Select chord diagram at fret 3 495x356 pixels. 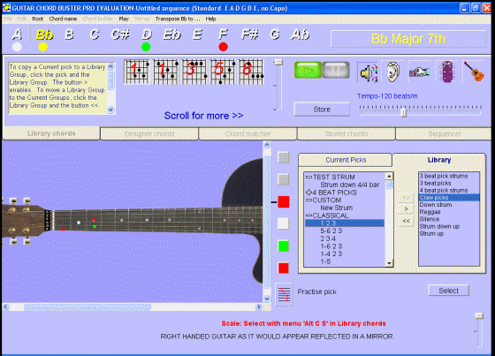coord(194,72)
